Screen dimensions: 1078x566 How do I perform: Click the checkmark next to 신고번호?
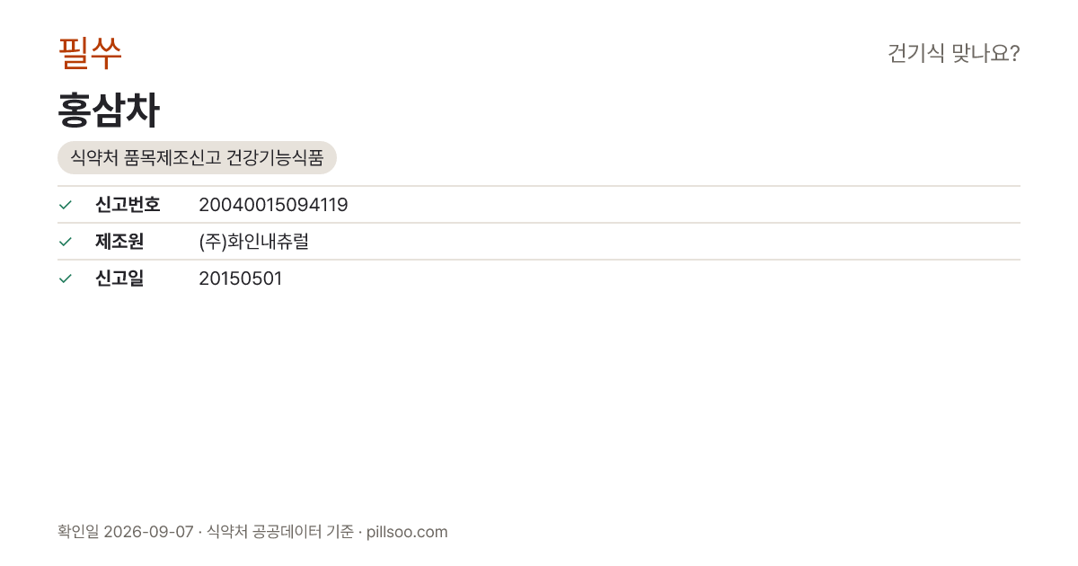pyautogui.click(x=66, y=205)
